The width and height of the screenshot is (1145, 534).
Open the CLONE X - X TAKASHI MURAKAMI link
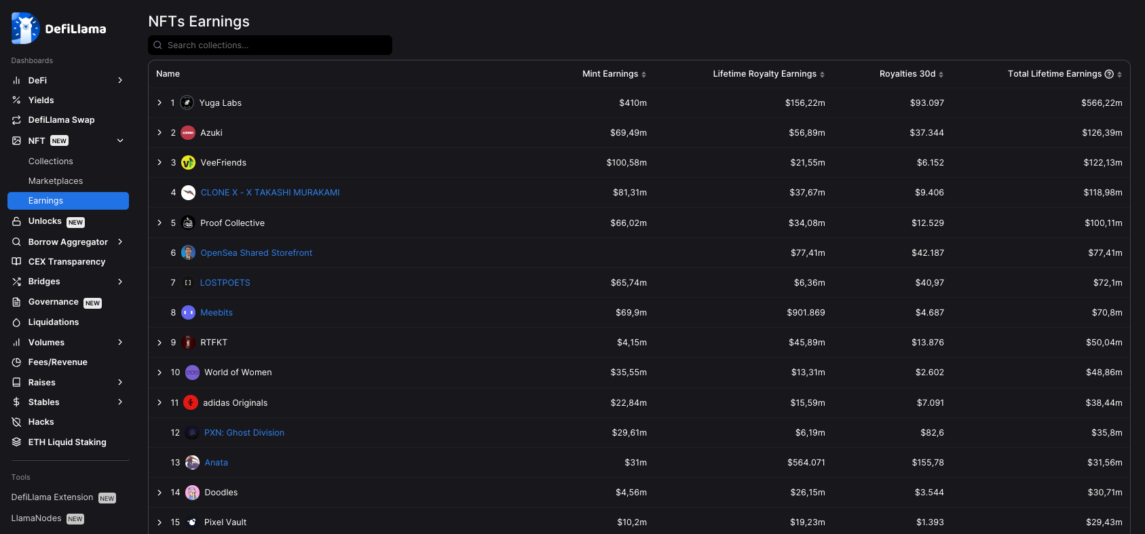tap(270, 193)
